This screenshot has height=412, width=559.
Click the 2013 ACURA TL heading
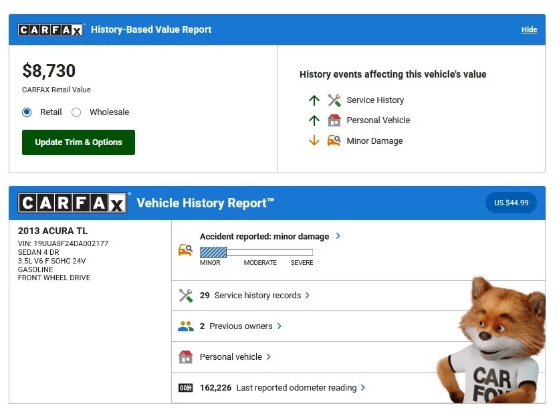point(53,231)
